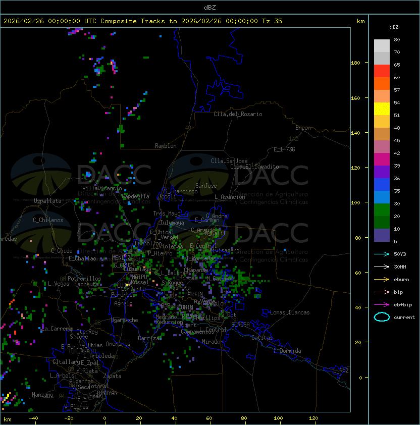Click the 'Encon' map label
This screenshot has width=420, height=425.
[x=303, y=128]
